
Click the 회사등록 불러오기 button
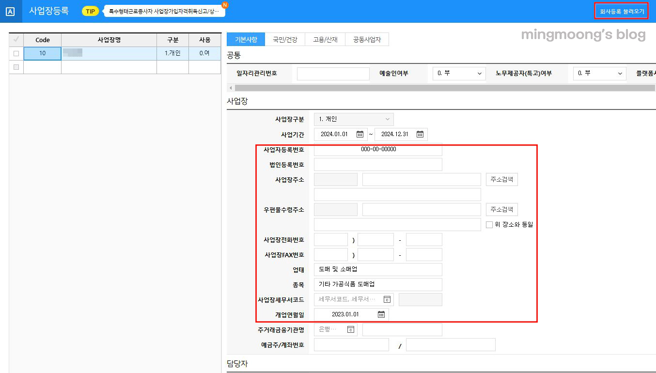point(622,11)
